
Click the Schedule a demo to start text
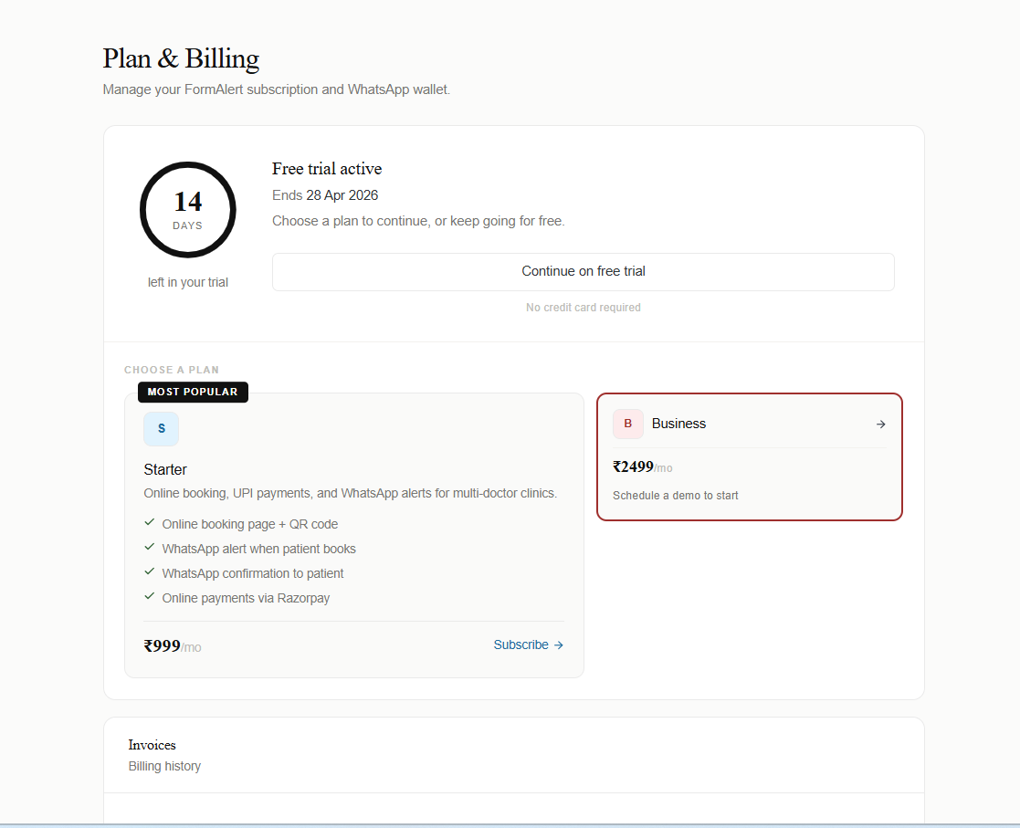click(x=675, y=496)
